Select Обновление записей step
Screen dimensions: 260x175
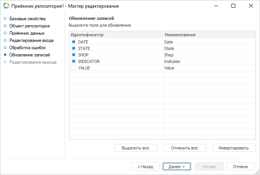[29, 55]
